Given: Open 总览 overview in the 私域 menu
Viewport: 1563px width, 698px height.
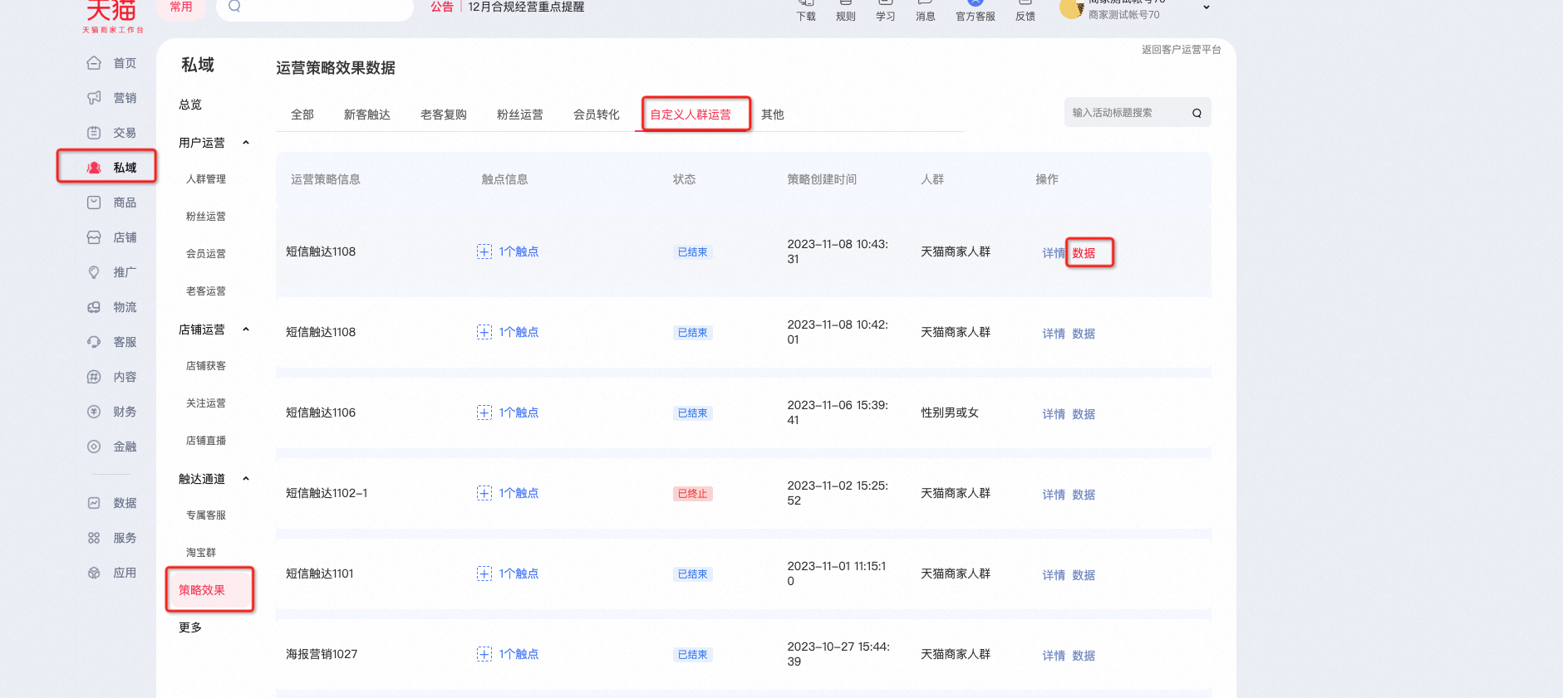Looking at the screenshot, I should (190, 105).
